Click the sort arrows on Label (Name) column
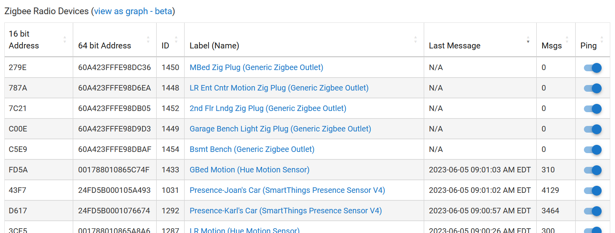 (415, 39)
